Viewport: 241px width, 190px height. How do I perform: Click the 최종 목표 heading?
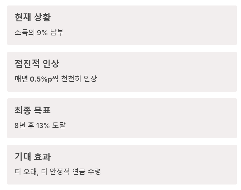click(x=33, y=110)
